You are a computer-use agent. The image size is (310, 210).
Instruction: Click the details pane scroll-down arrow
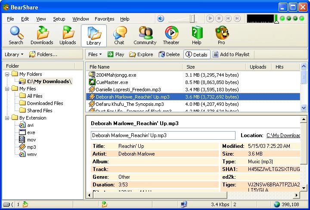click(304, 188)
